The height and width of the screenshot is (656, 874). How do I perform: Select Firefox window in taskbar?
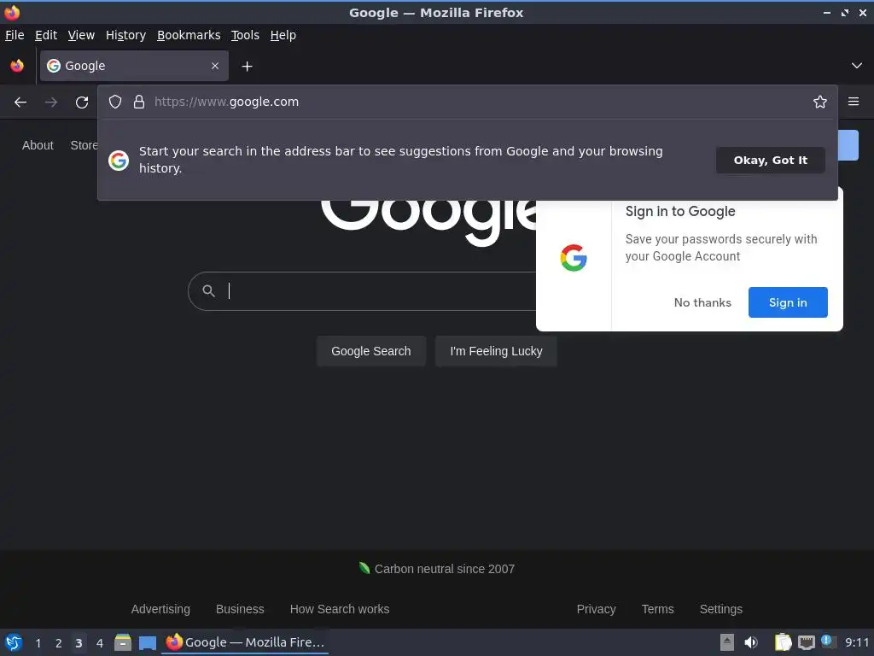point(245,642)
